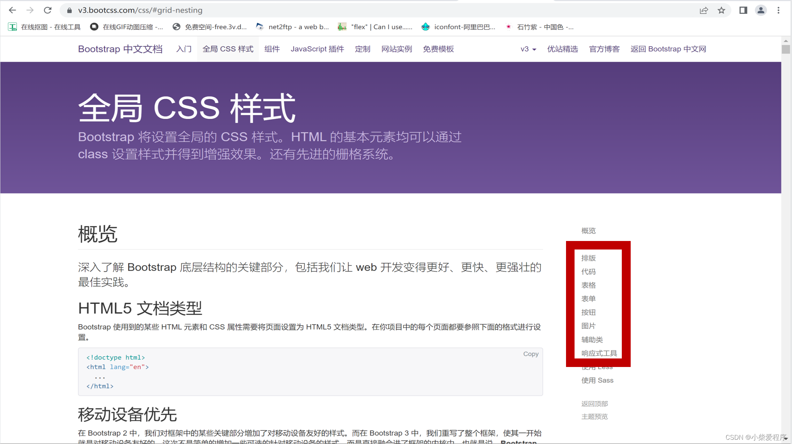Viewport: 792px width, 444px height.
Task: Click the share page icon
Action: click(x=704, y=10)
